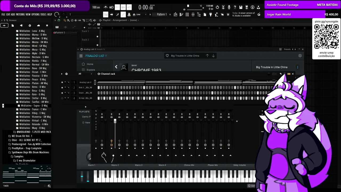Expand the MZ Drum Kit Vol. 1 folder
This screenshot has width=341, height=192.
(x=22, y=136)
